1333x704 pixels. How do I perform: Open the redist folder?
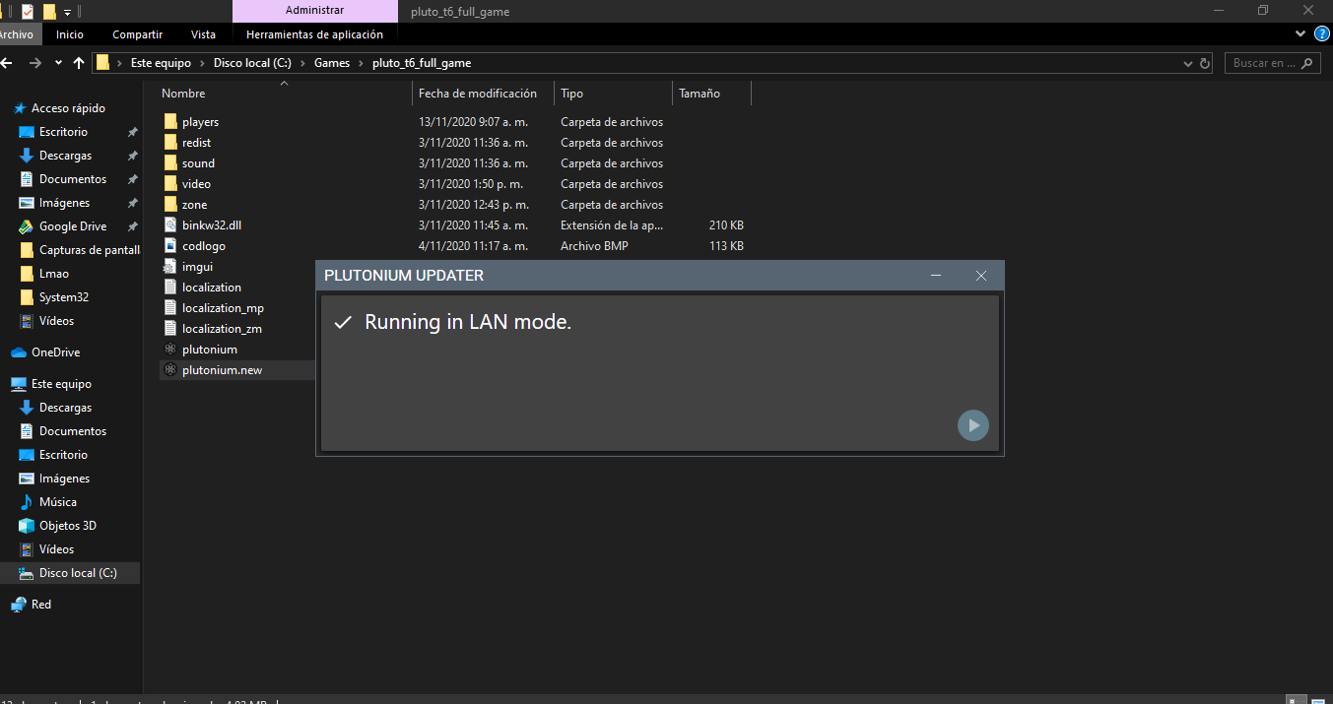pos(196,143)
